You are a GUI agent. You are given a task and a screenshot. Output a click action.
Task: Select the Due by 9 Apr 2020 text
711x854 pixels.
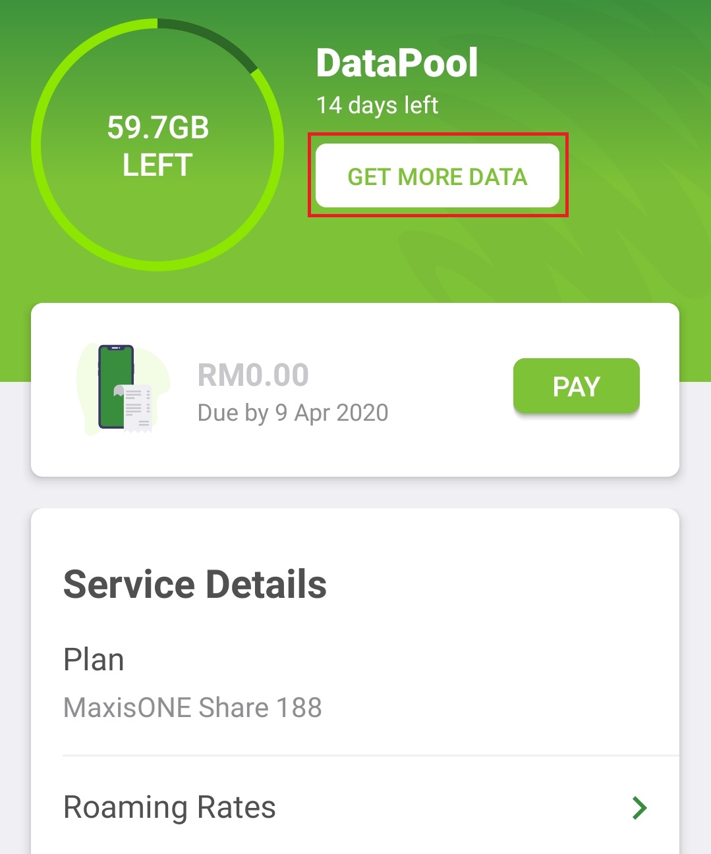tap(293, 413)
